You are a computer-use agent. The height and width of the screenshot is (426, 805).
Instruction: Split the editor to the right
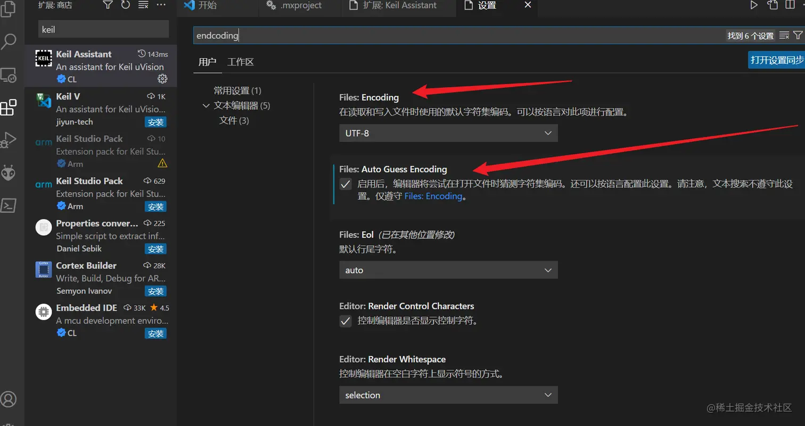click(x=790, y=5)
